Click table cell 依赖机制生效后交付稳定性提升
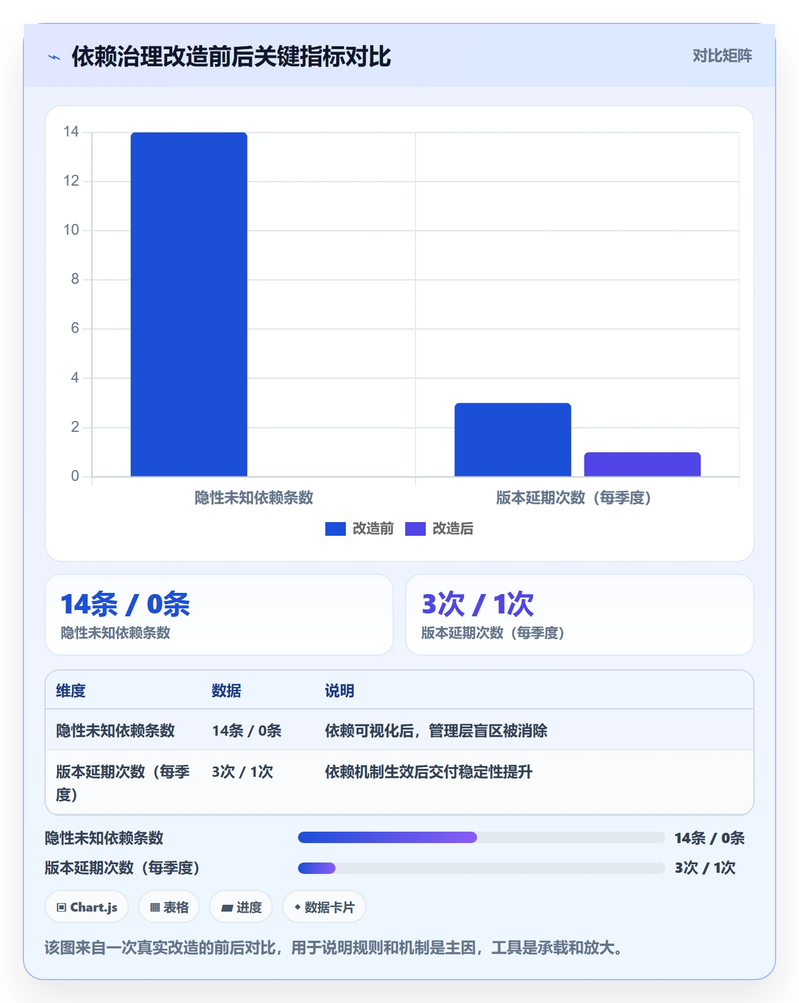 click(429, 772)
